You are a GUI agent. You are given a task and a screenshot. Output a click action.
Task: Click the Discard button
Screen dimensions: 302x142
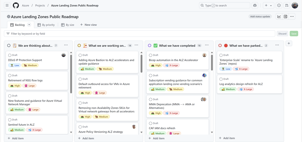coord(282,33)
